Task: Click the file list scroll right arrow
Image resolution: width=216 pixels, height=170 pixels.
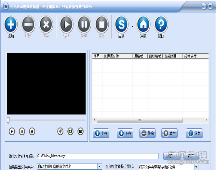Action: pyautogui.click(x=206, y=120)
